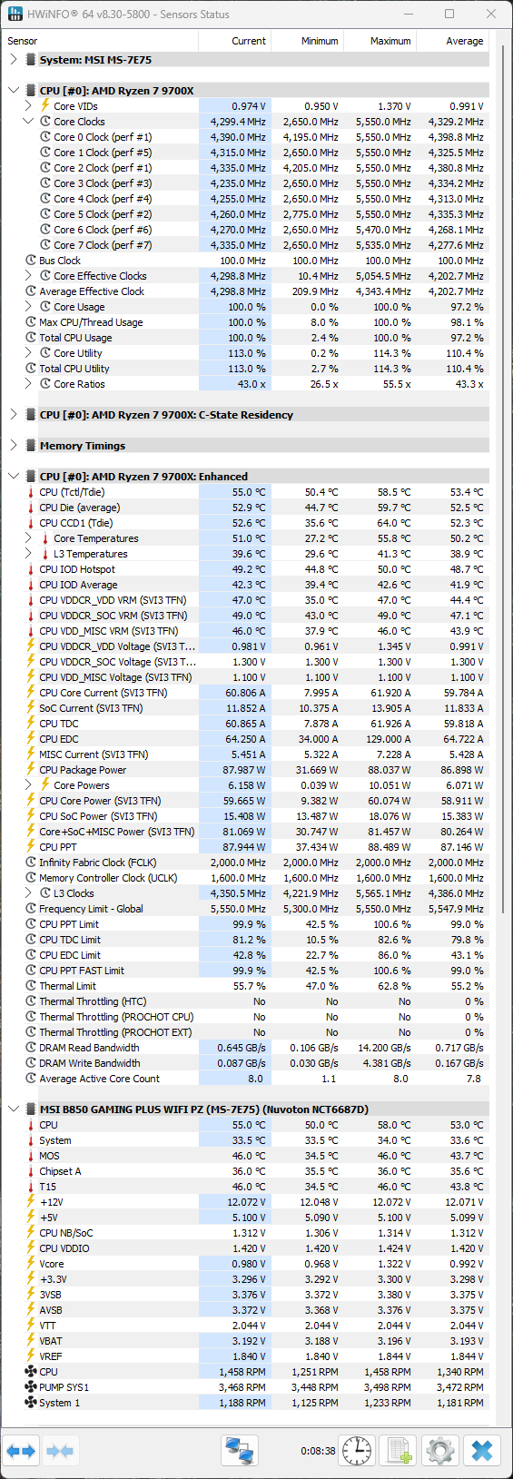Image resolution: width=513 pixels, height=1479 pixels.
Task: Expand the System: MSI MS-7E75 group
Action: [x=14, y=60]
